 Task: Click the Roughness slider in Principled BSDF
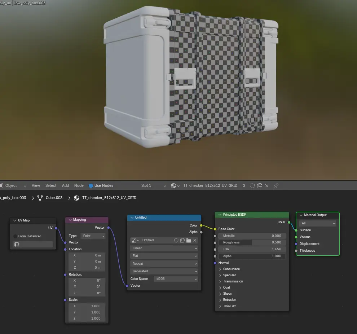tap(252, 242)
